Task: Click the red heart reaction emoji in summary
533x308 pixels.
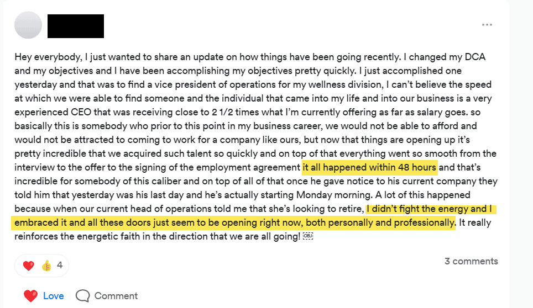Action: pos(29,265)
